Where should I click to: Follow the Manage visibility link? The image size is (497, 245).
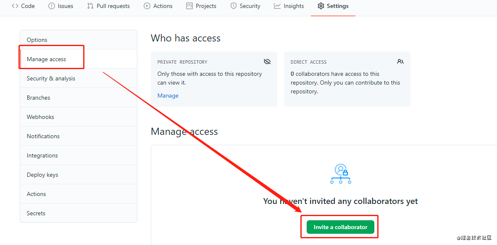click(168, 95)
